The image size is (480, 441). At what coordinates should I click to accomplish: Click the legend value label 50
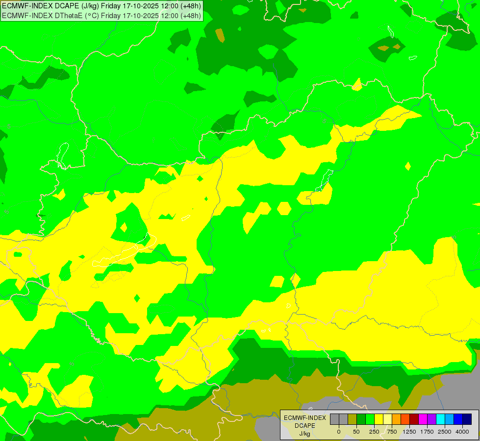356,432
